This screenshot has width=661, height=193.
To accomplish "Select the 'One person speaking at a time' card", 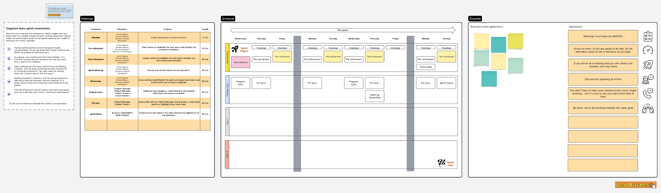I will tap(603, 79).
